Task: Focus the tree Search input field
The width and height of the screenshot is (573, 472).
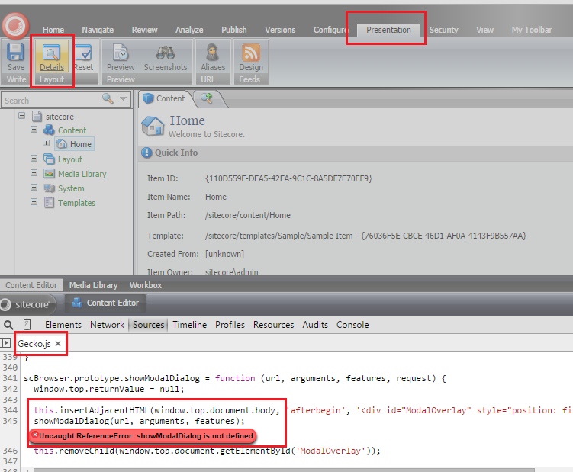Action: click(51, 100)
